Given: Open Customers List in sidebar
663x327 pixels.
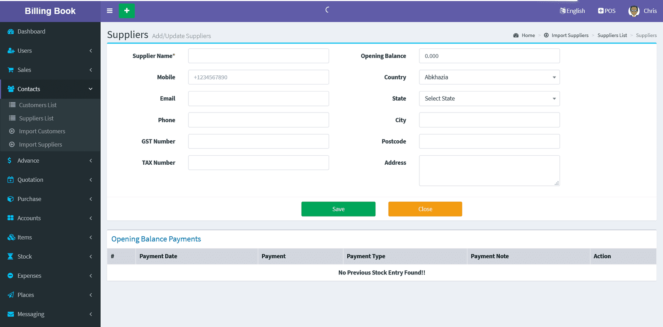Looking at the screenshot, I should 38,105.
